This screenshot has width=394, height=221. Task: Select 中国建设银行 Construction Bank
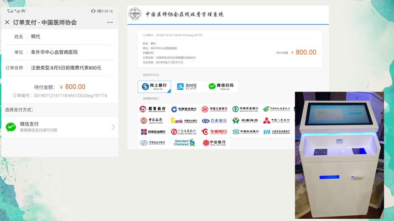[184, 109]
